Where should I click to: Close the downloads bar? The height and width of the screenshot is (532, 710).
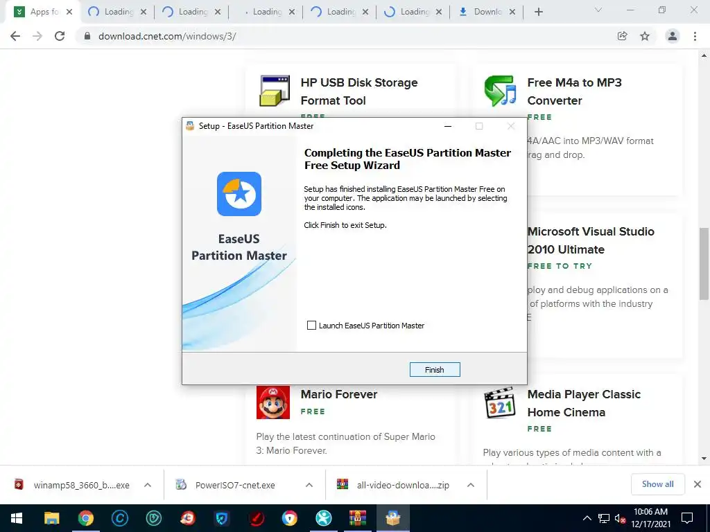[x=698, y=484]
